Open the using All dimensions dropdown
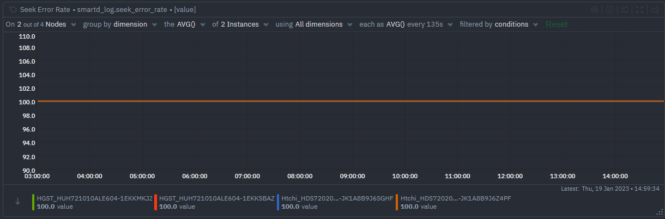665x219 pixels. [314, 24]
